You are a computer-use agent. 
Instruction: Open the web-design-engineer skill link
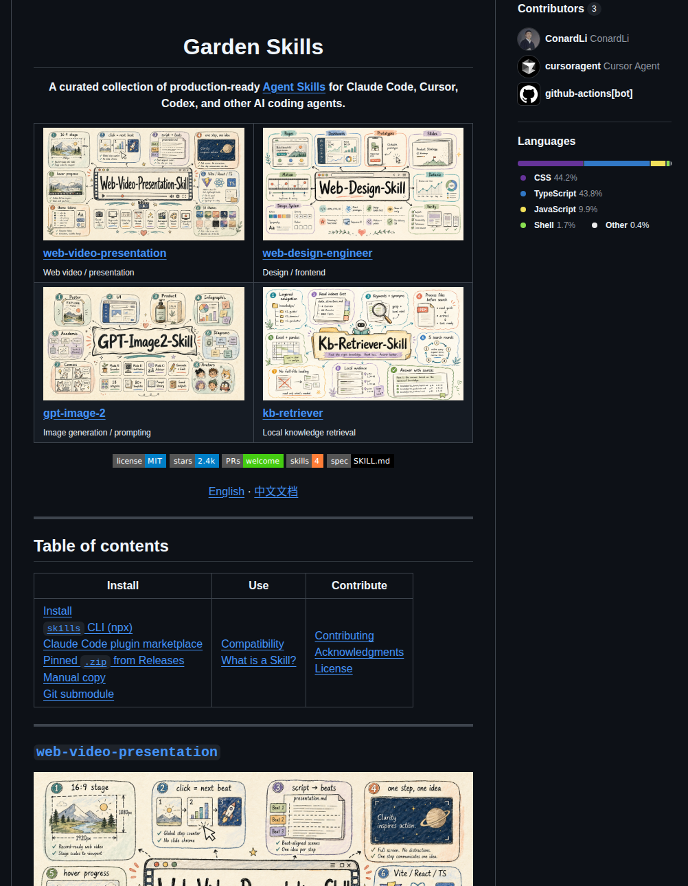317,253
